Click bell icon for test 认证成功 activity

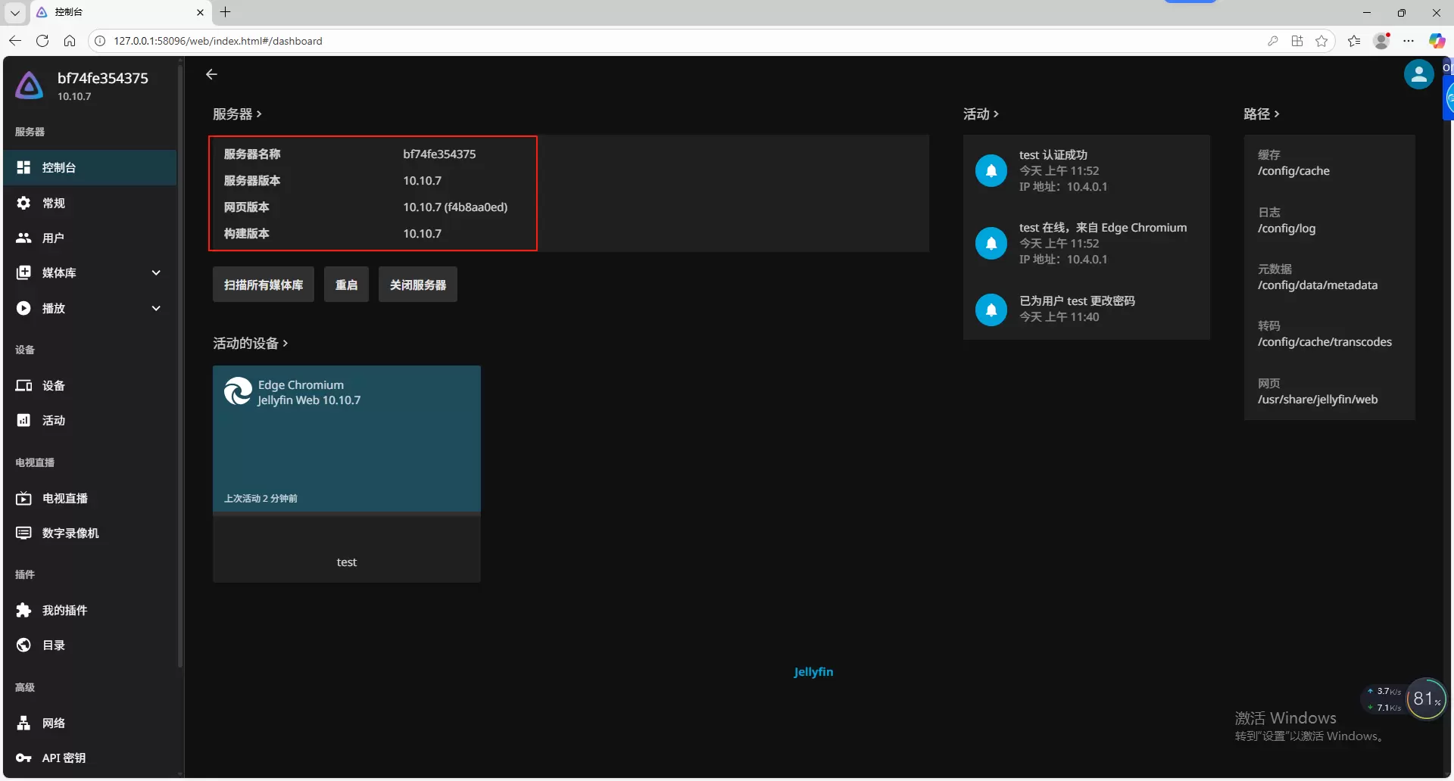coord(991,170)
